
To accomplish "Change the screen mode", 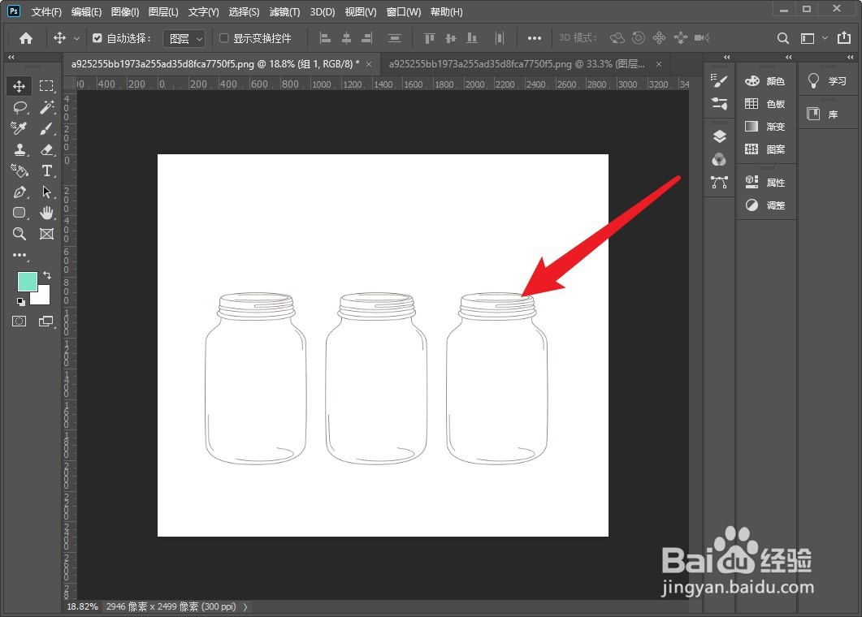I will coord(46,321).
